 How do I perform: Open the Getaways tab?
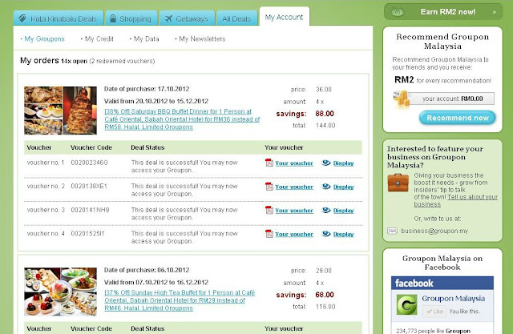pos(187,18)
